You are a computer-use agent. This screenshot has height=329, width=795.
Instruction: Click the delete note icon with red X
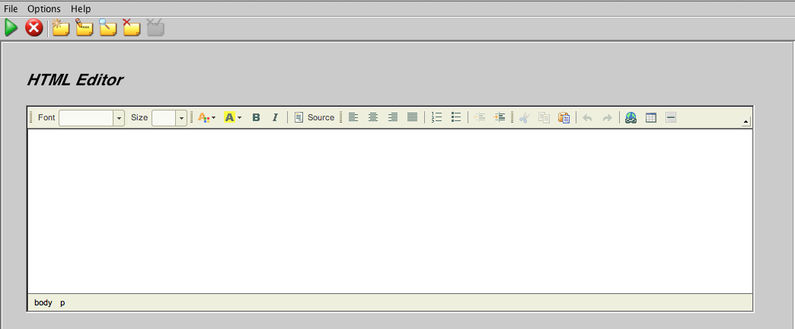131,27
